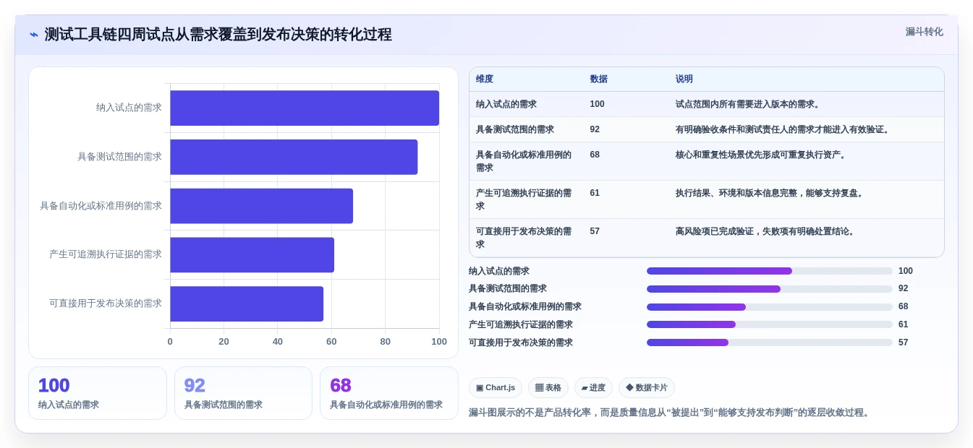Viewport: 973px width, 448px height.
Task: Click the 说明 table column header
Action: (684, 79)
